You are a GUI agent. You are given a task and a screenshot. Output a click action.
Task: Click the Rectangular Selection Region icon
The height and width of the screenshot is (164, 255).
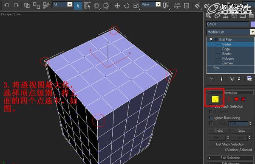(96, 6)
